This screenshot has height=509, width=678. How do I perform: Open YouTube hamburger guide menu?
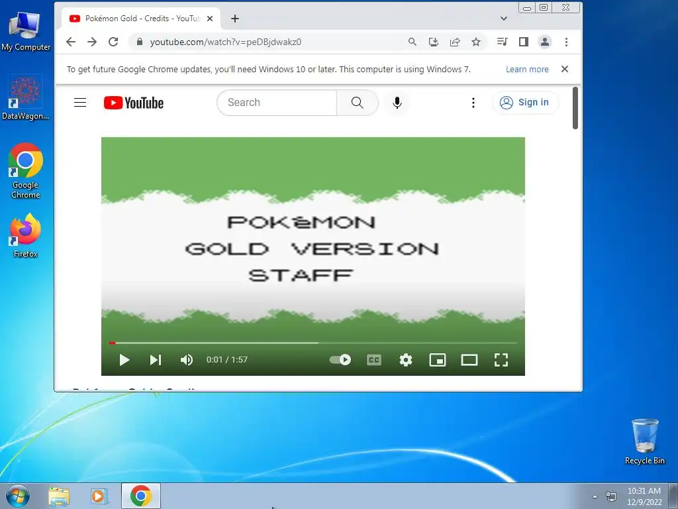[x=80, y=103]
